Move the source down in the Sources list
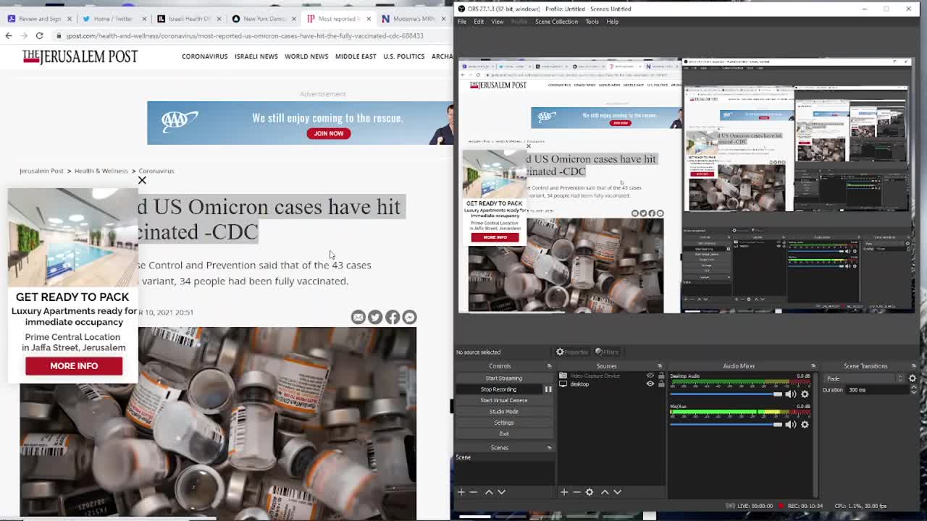The width and height of the screenshot is (927, 521). click(617, 492)
